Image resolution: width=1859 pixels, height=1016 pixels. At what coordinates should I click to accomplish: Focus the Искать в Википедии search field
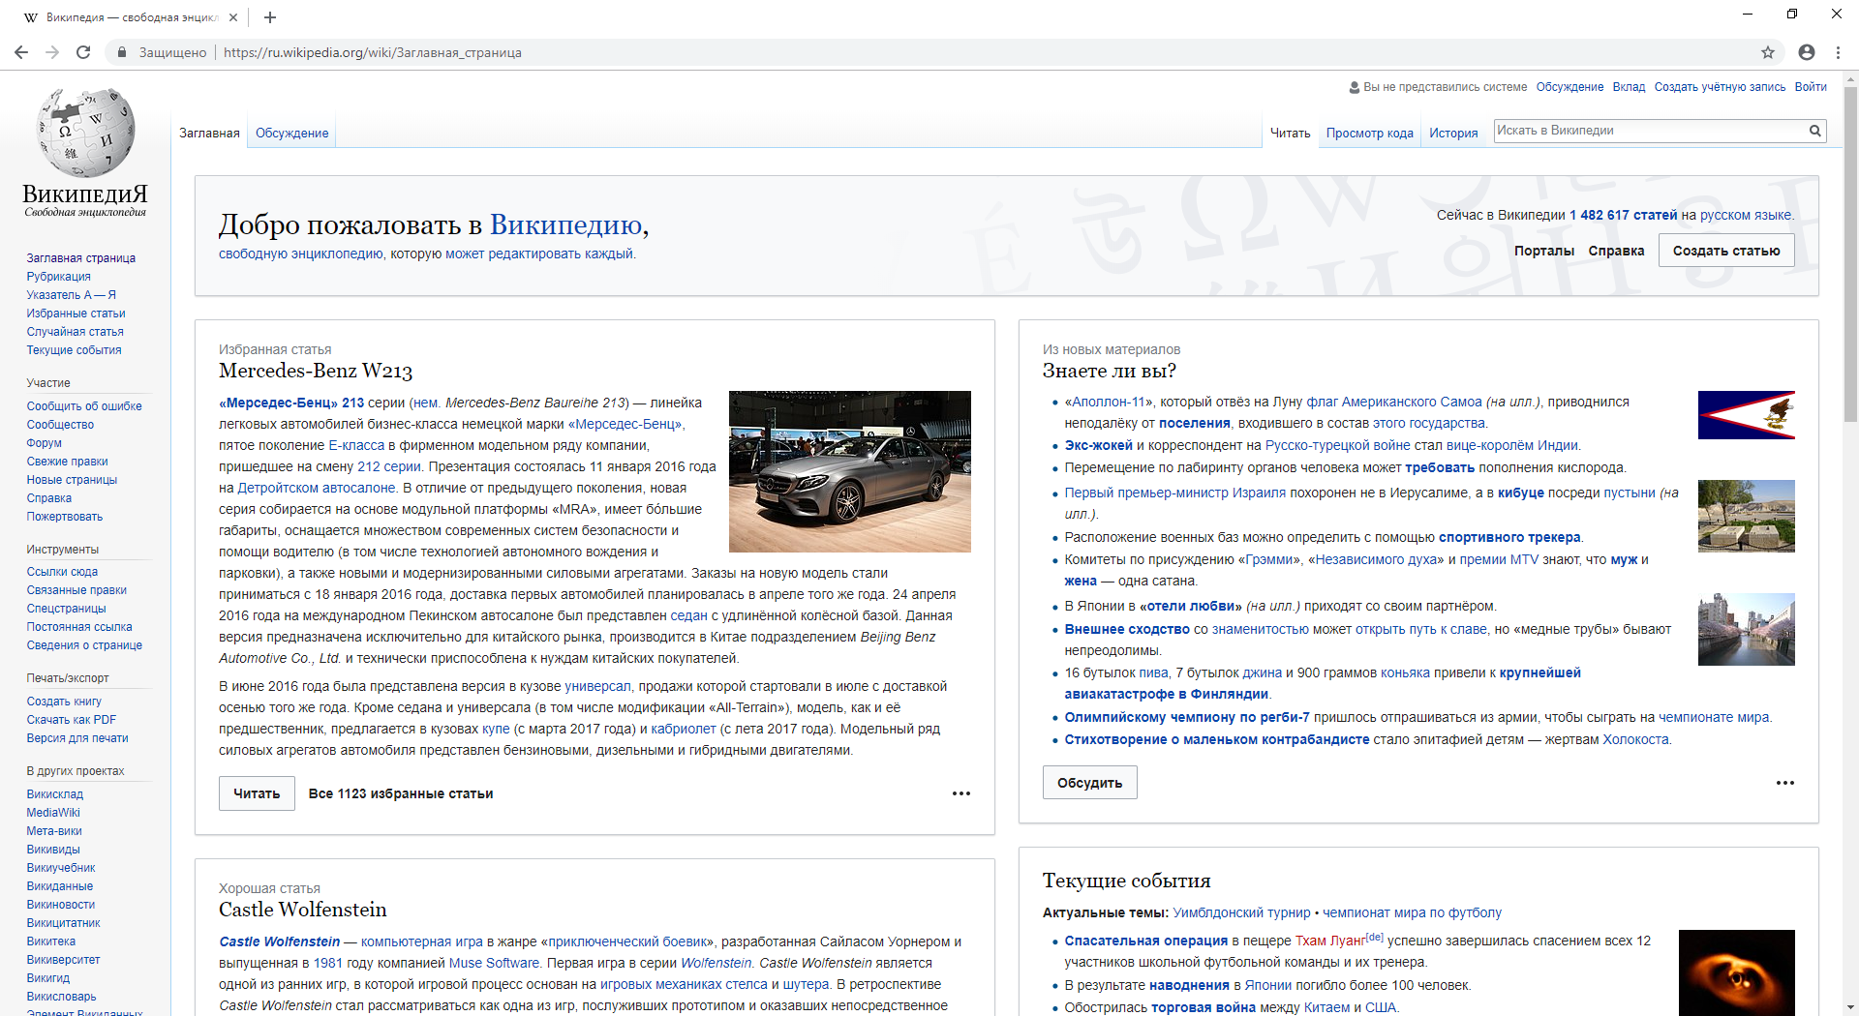1650,131
